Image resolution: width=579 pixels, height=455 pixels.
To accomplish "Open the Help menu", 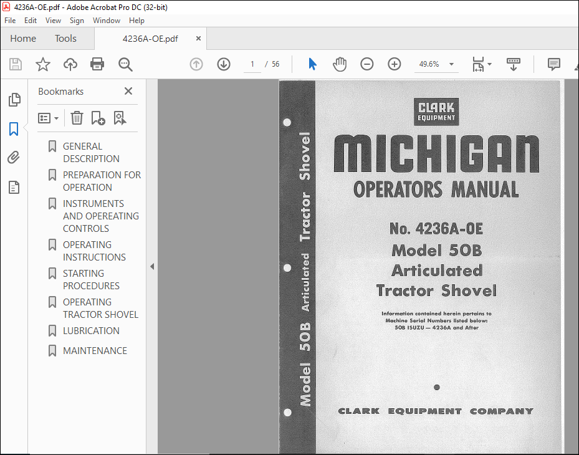I will pyautogui.click(x=136, y=21).
